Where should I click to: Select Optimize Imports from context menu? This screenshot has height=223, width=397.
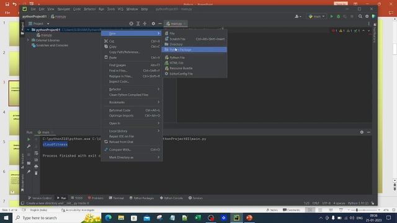click(132, 116)
